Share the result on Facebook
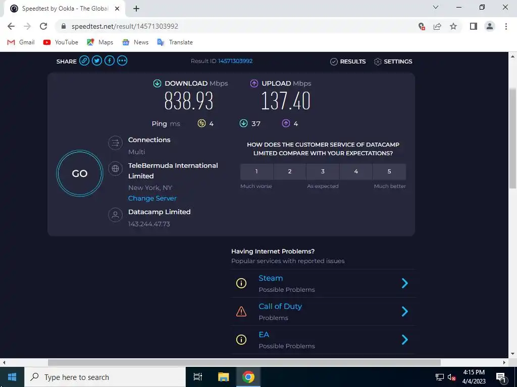 coord(110,61)
